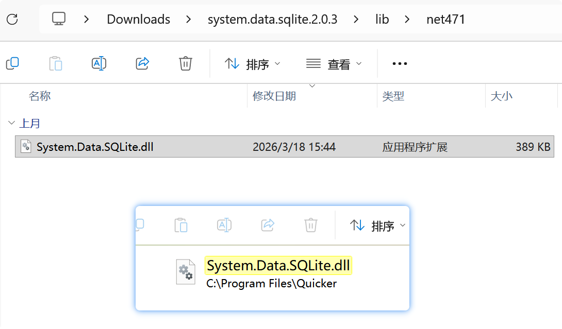Click the trash delete icon in the main toolbar
Viewport: 562px width, 329px height.
186,63
